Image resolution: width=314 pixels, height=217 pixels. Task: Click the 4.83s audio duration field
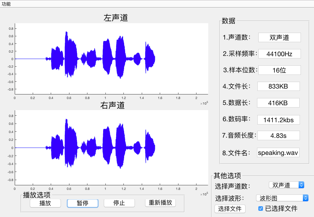tap(279, 135)
